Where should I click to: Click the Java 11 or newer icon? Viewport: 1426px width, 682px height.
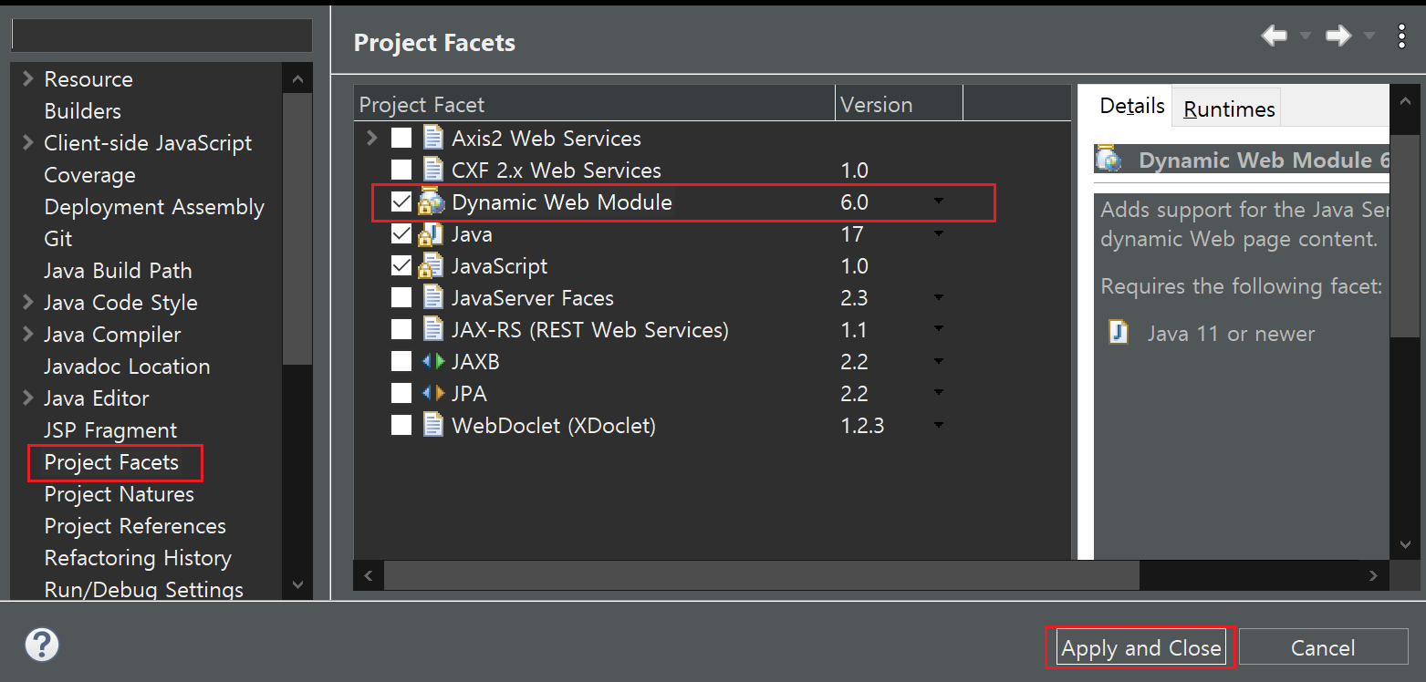(1119, 332)
